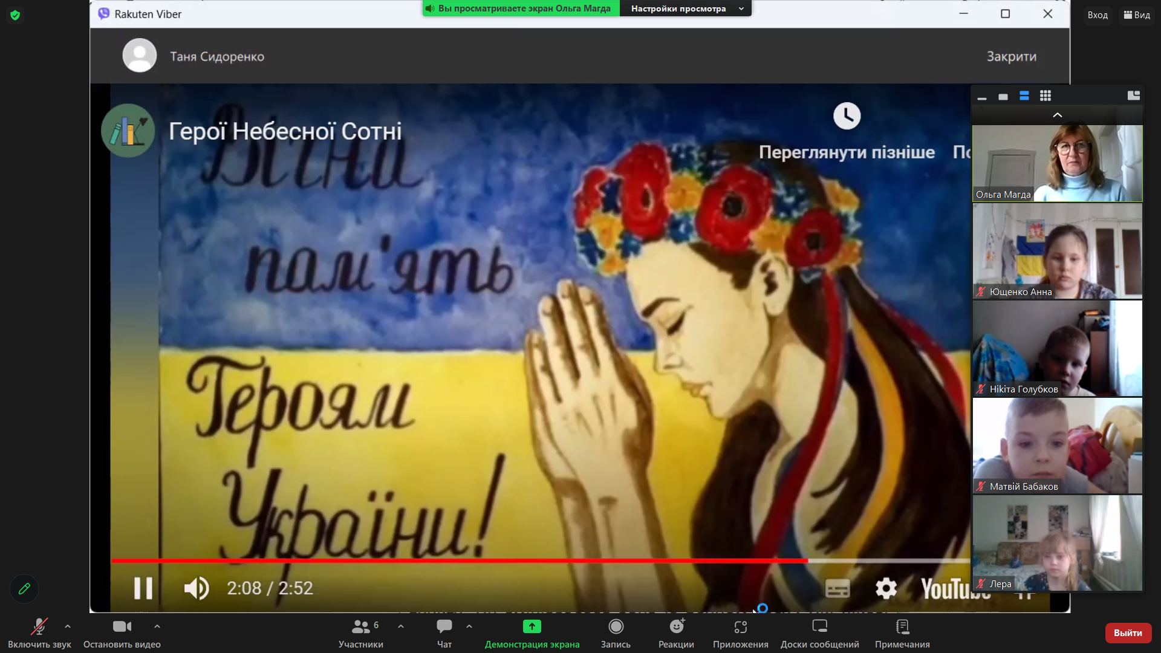1161x653 pixels.
Task: Toggle YouTube subtitles captions icon
Action: click(x=837, y=588)
